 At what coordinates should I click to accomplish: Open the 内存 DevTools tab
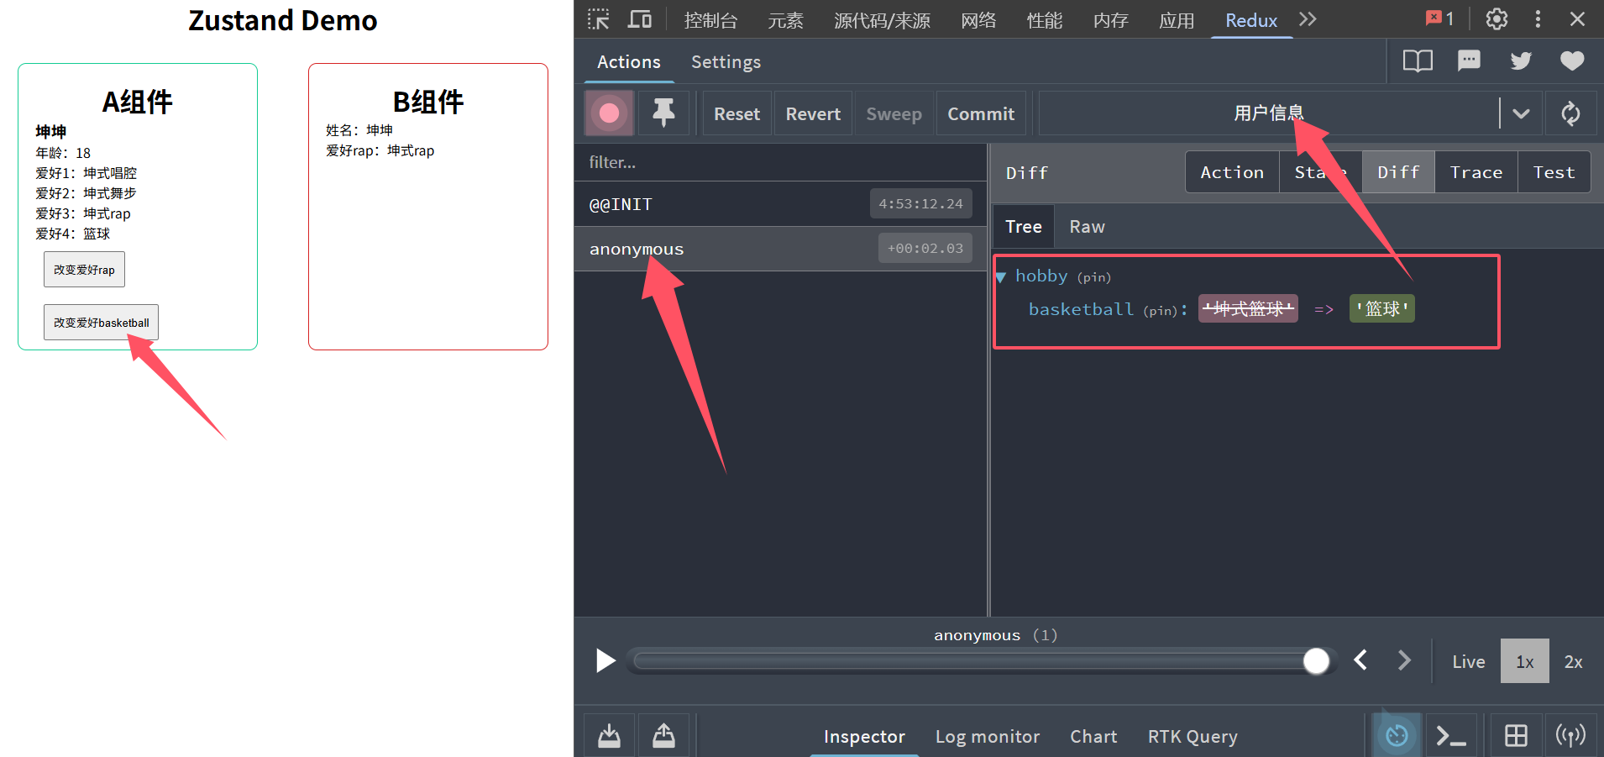pyautogui.click(x=1110, y=20)
